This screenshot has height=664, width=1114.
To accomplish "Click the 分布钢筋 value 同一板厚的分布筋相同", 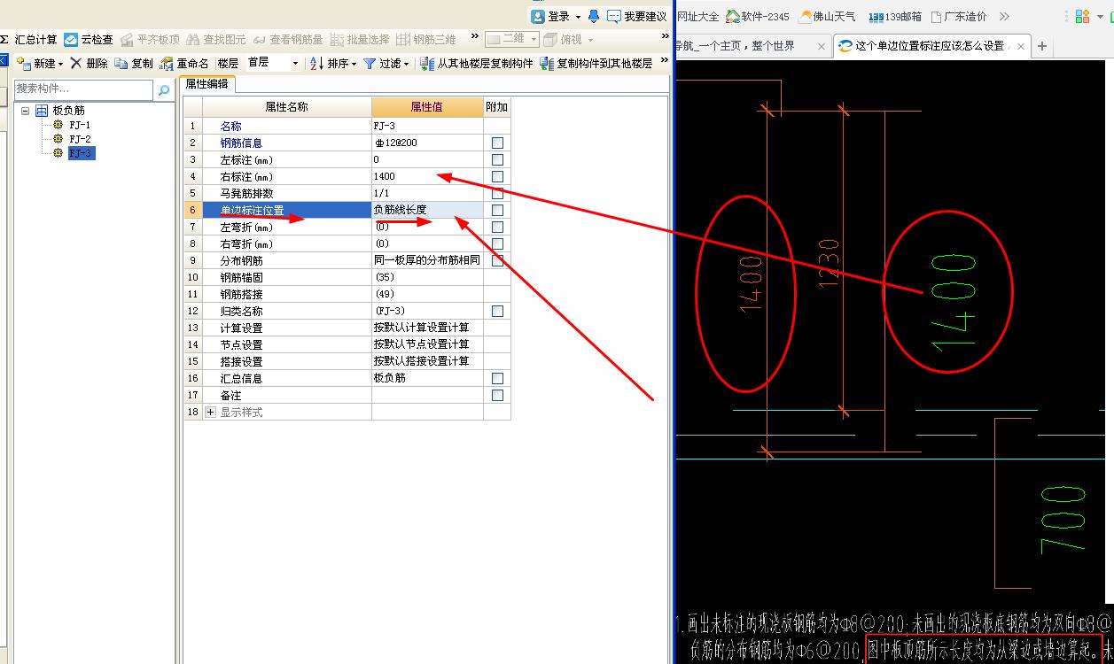I will coord(427,260).
